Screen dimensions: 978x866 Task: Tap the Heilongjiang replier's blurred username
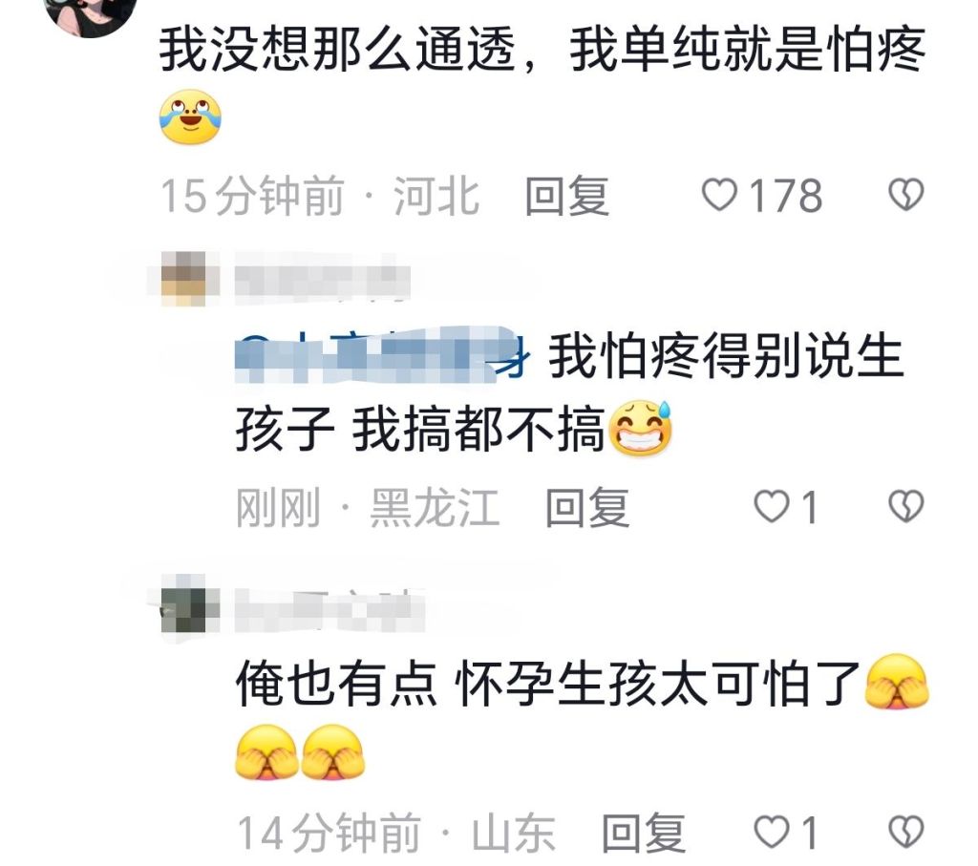tap(323, 281)
